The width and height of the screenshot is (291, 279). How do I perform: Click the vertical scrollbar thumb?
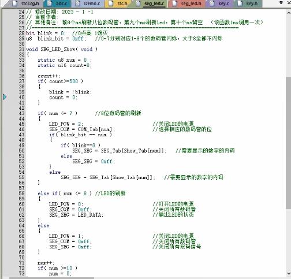pos(289,143)
